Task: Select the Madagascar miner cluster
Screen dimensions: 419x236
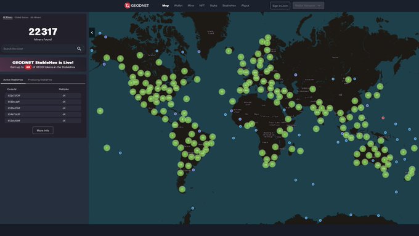Action: point(292,149)
